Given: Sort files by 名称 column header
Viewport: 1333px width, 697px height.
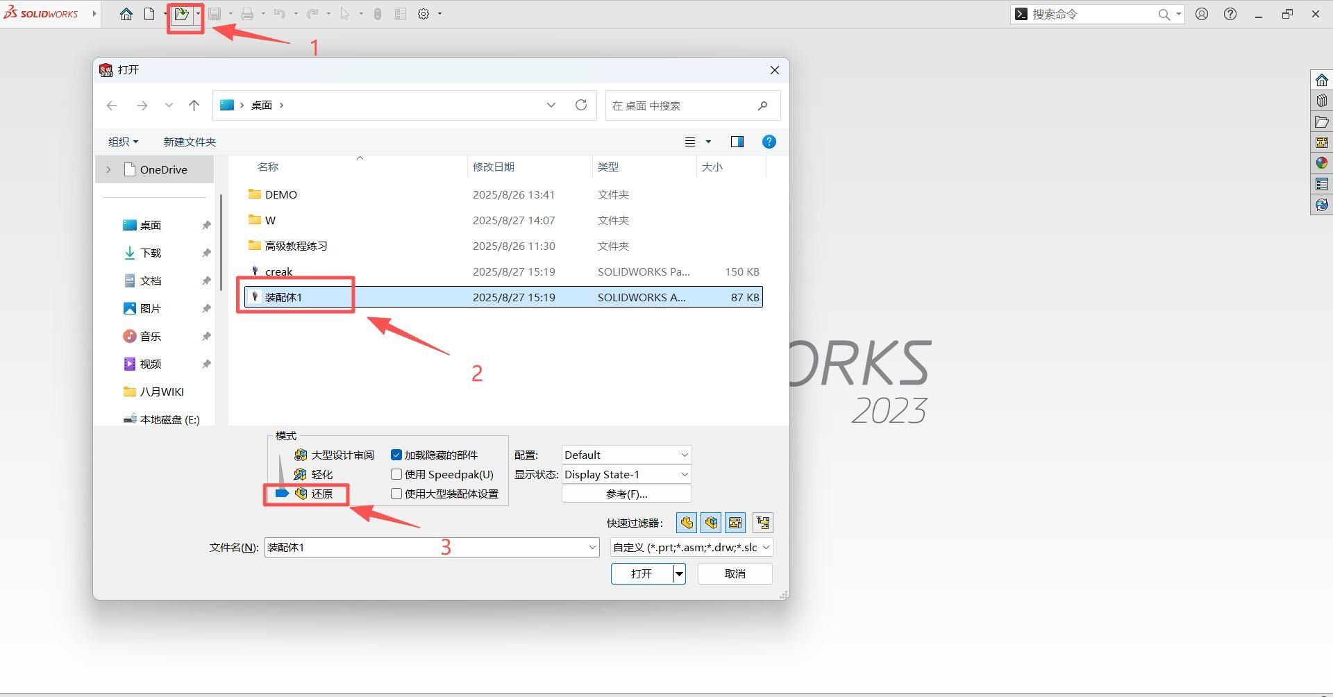Looking at the screenshot, I should tap(268, 167).
